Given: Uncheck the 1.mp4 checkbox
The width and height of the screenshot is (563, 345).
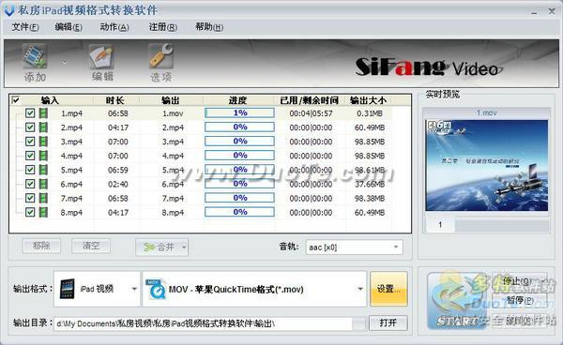Looking at the screenshot, I should [x=30, y=113].
